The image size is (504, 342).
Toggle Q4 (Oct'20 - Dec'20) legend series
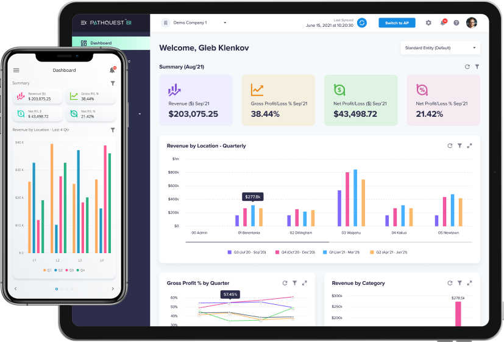(x=294, y=252)
